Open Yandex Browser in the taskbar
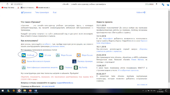This screenshot has width=170, height=95. [19, 91]
